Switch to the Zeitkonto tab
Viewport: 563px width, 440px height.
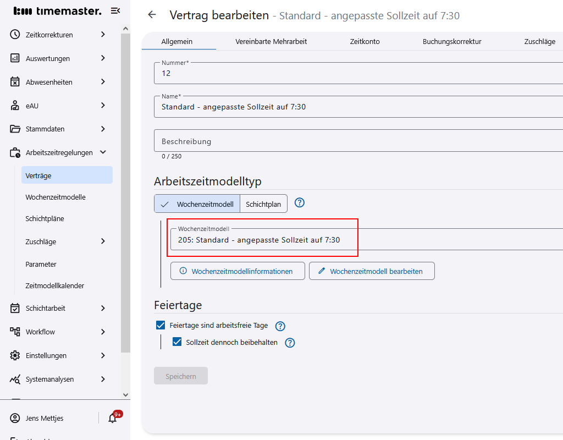[x=365, y=41]
